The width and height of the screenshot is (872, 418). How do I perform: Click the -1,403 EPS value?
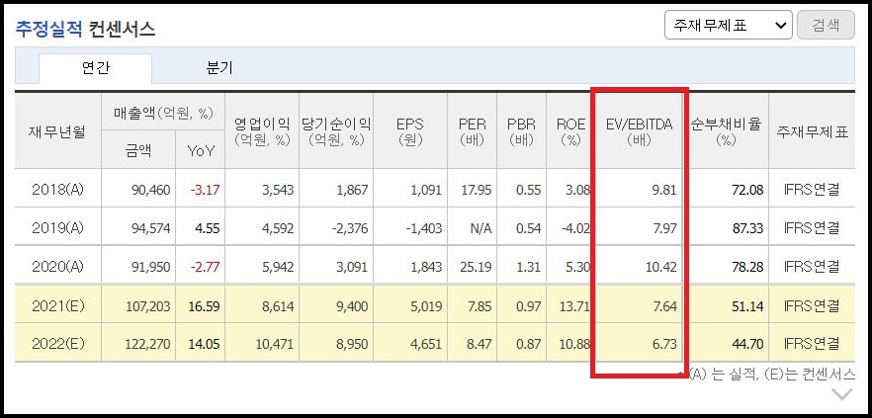[423, 228]
